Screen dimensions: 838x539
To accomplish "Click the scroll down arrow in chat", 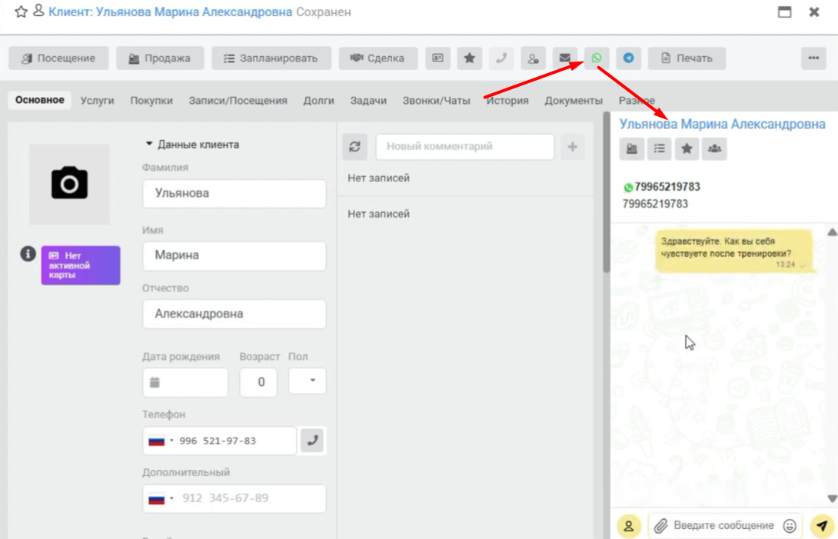I will click(832, 498).
